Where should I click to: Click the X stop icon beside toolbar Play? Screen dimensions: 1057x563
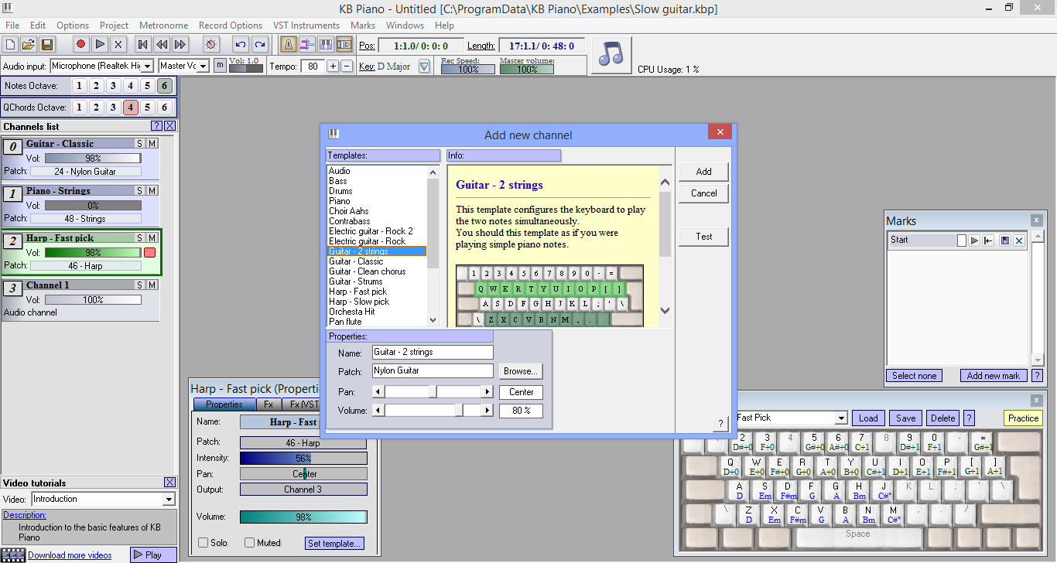(x=118, y=45)
